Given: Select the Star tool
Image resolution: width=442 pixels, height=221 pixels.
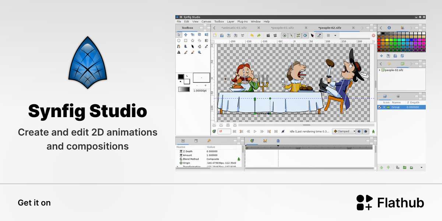Looking at the screenshot, I should pos(192,41).
